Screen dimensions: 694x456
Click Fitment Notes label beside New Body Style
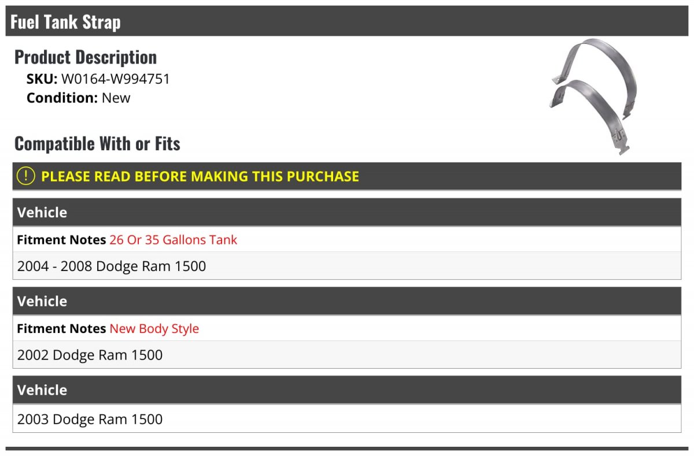[61, 328]
